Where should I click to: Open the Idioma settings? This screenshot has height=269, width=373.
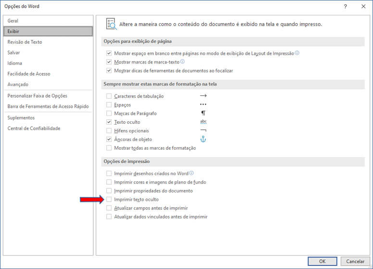click(x=48, y=63)
